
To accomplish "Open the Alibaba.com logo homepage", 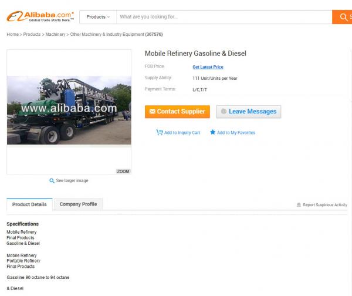I will [x=40, y=16].
